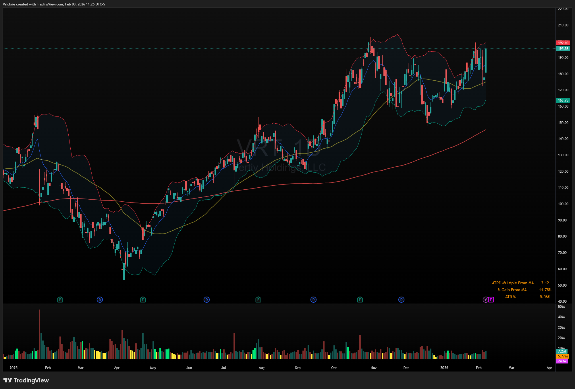Open the late-July 2025 earnings marker

tap(258, 300)
